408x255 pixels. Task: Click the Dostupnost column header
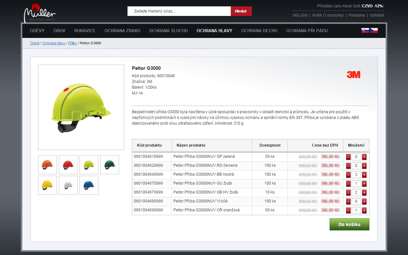coord(270,145)
